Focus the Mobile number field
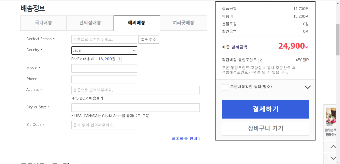The image size is (340, 164). pos(104,68)
